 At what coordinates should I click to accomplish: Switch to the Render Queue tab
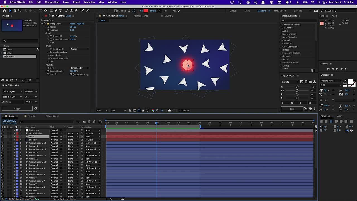click(52, 116)
